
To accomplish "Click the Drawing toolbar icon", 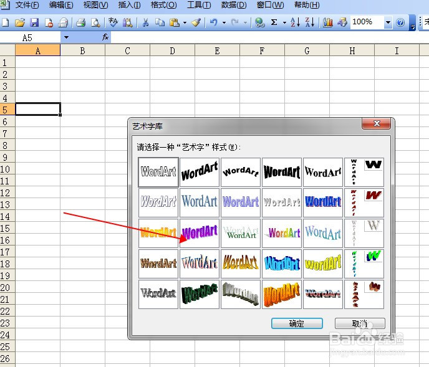I will tap(342, 22).
